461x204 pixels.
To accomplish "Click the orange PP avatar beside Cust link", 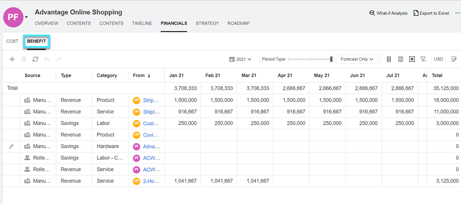I will pos(137,123).
